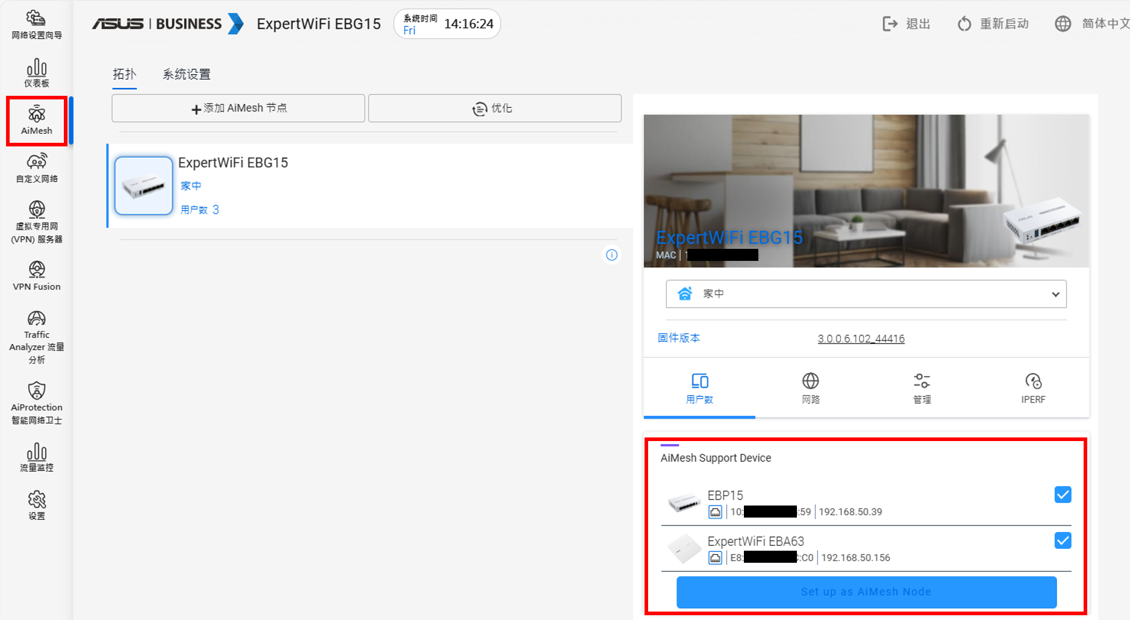
Task: Log out using 退出 button
Action: coord(906,23)
